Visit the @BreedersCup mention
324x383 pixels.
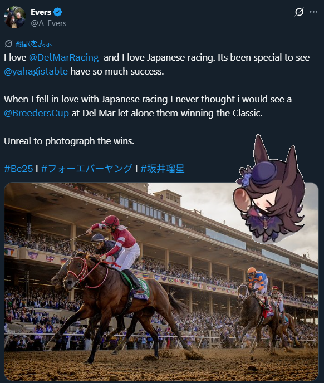(36, 114)
